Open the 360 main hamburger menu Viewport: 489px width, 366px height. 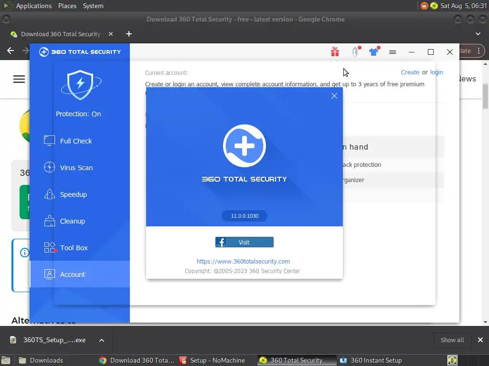coord(393,52)
